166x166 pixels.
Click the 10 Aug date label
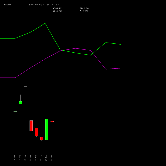click(x=14, y=158)
